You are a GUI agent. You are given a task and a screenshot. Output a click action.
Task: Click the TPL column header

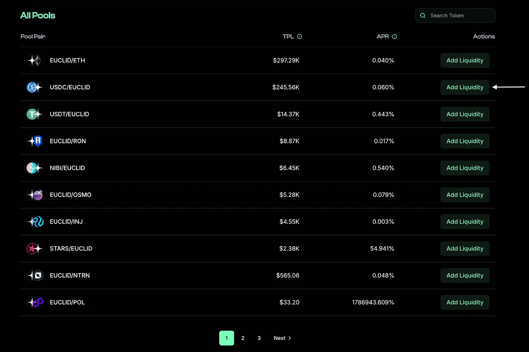pyautogui.click(x=288, y=37)
